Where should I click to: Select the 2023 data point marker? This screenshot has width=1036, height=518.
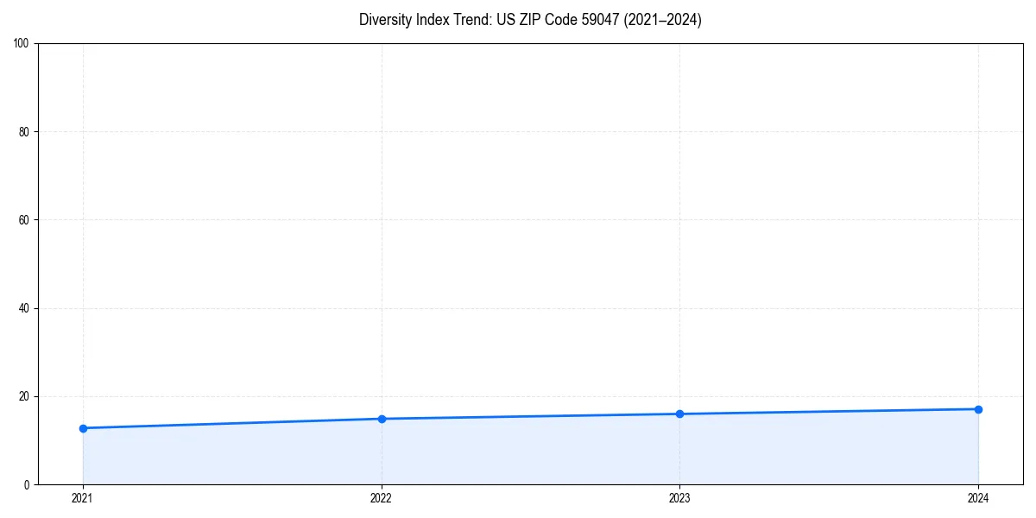[x=679, y=413]
